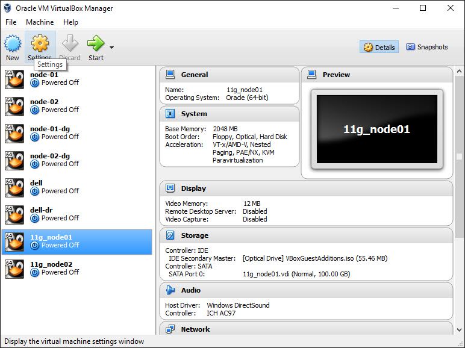Viewport: 465px width, 348px height.
Task: Switch to the Snapshots view
Action: coord(426,47)
